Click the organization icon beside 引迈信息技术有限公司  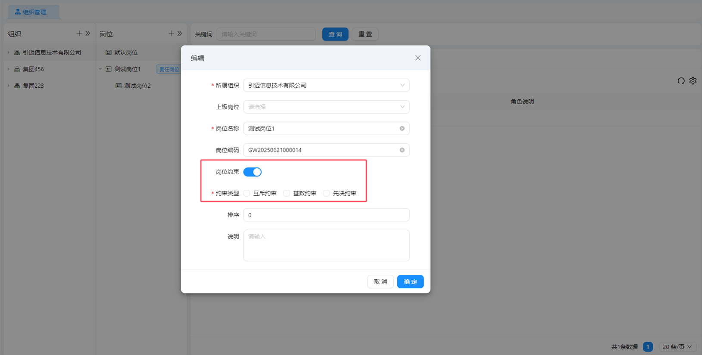coord(17,52)
